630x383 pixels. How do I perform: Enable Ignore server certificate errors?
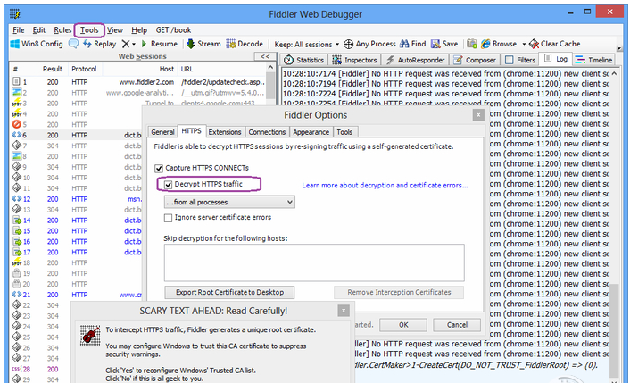point(168,218)
